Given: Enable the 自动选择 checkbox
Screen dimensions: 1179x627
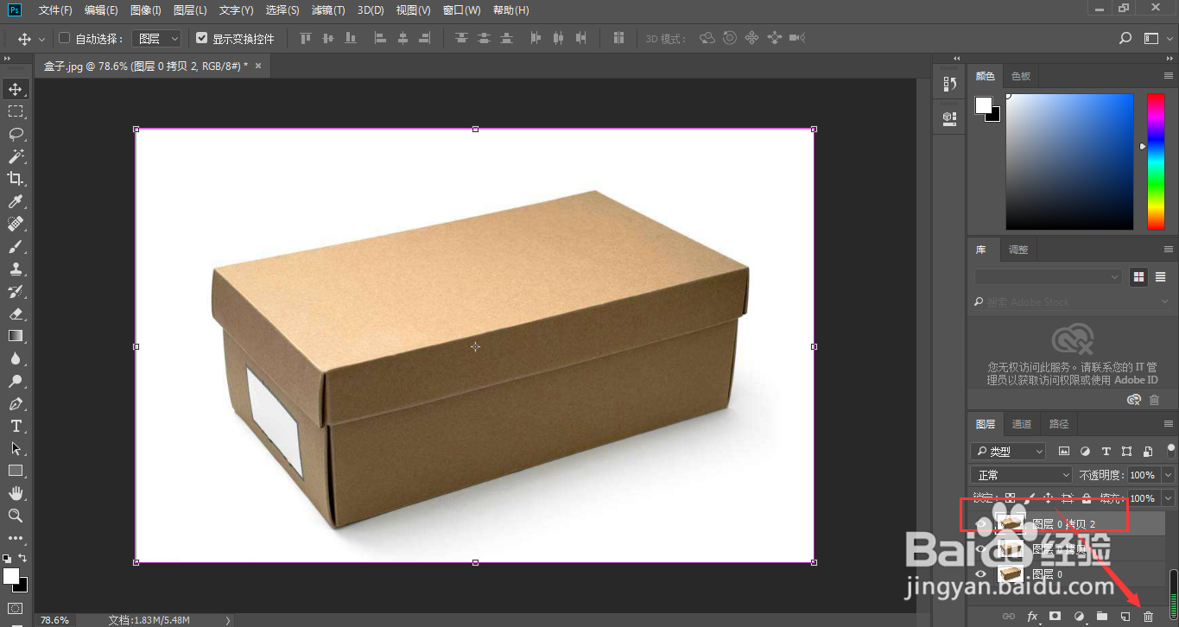Looking at the screenshot, I should click(x=64, y=38).
